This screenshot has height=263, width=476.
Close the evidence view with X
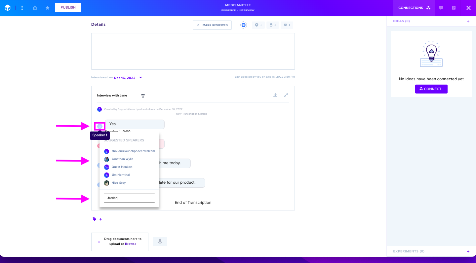point(468,8)
